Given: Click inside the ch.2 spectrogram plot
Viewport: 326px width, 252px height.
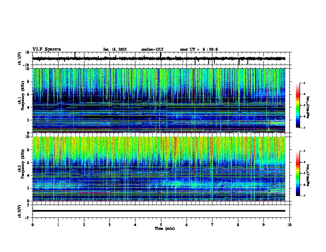Looking at the screenshot, I should tap(159, 169).
